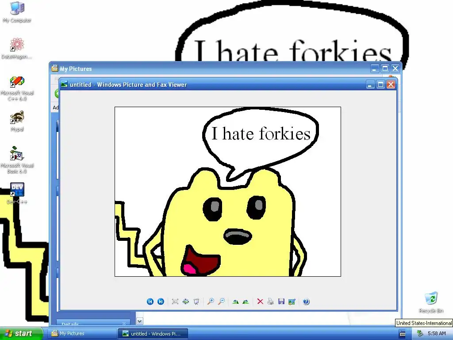Open the Start menu

(21, 334)
